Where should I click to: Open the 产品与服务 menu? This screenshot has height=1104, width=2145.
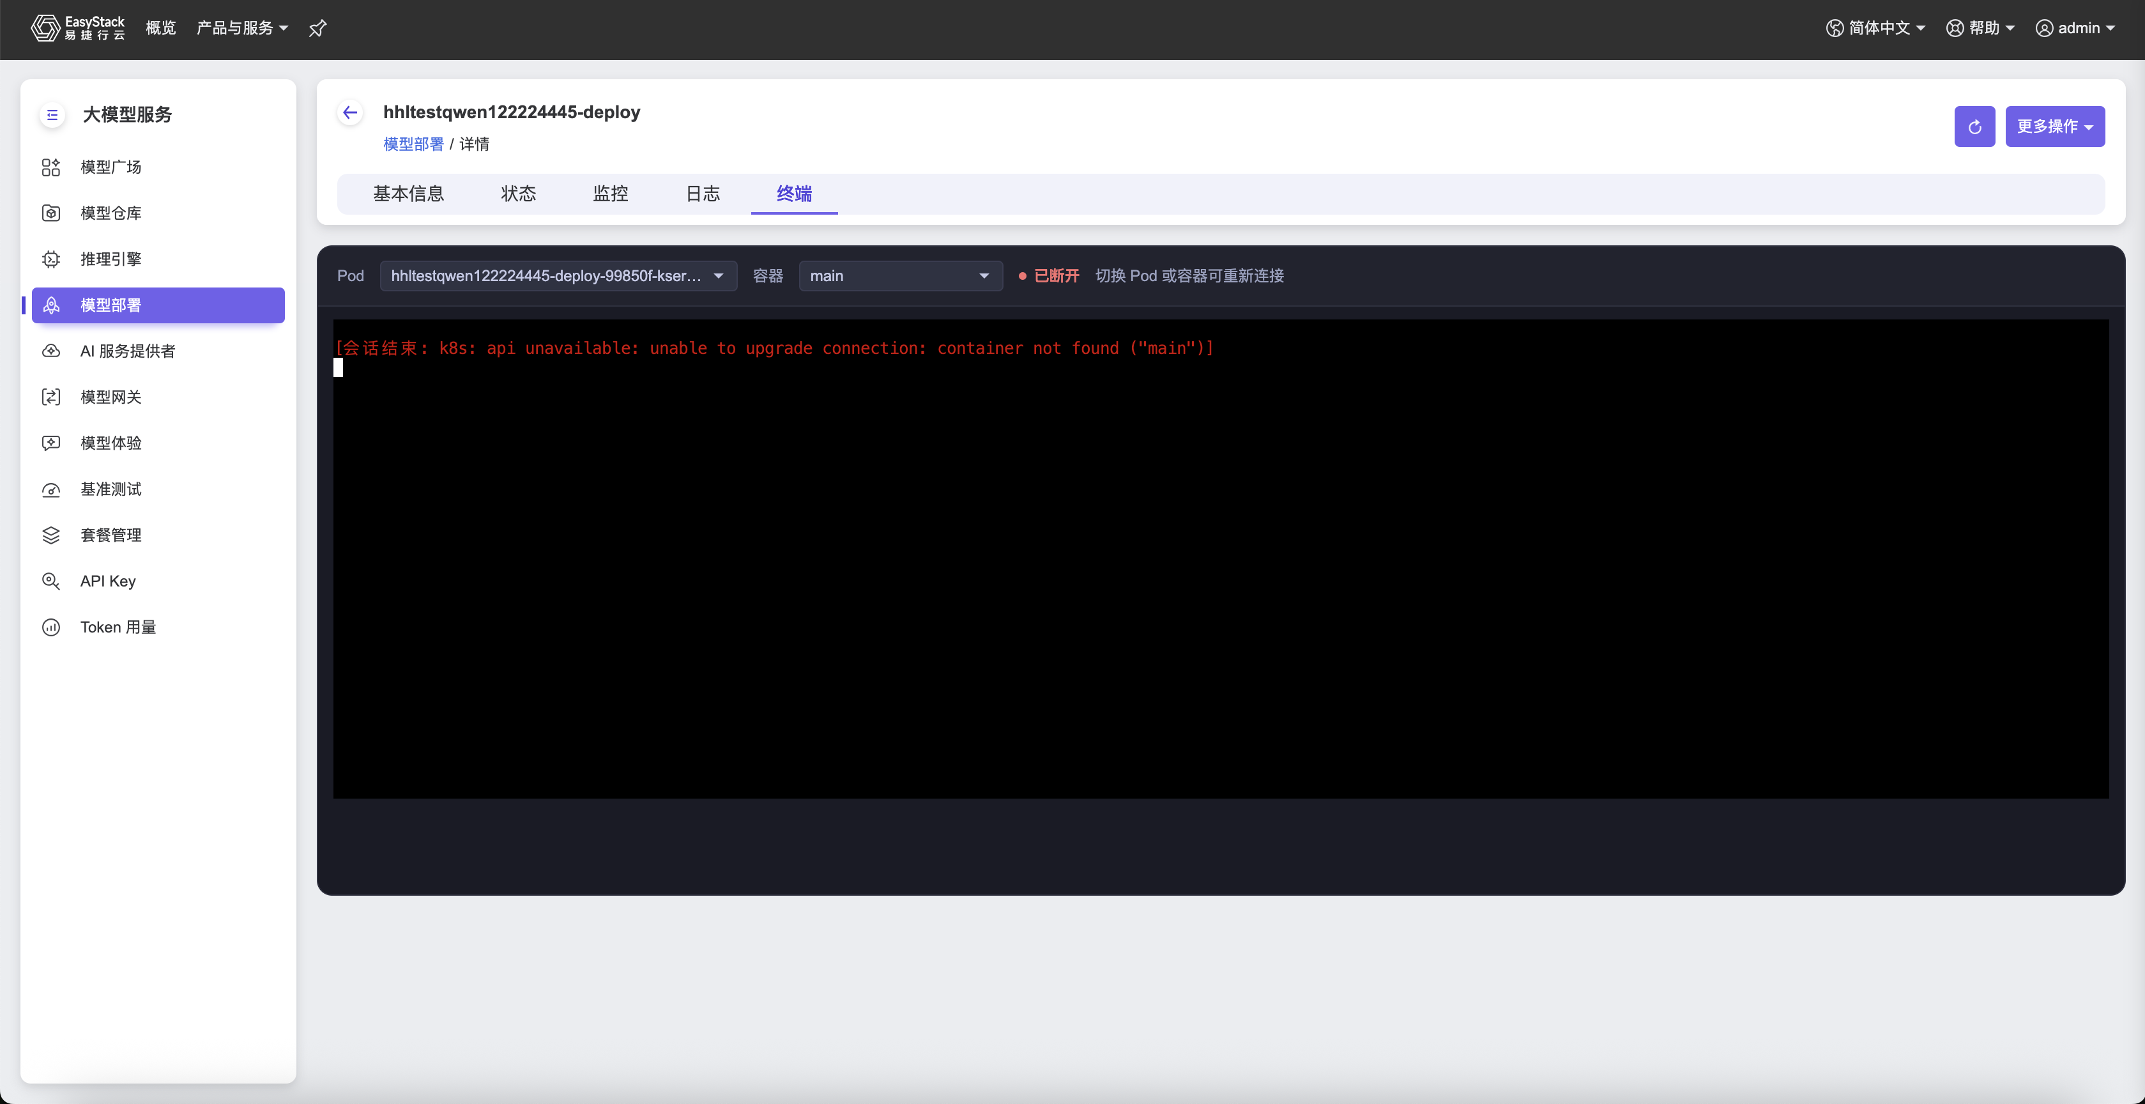pos(241,28)
